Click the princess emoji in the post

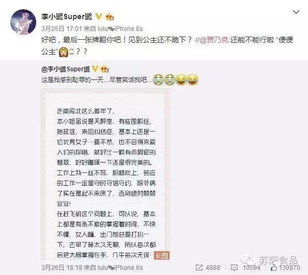pos(64,52)
